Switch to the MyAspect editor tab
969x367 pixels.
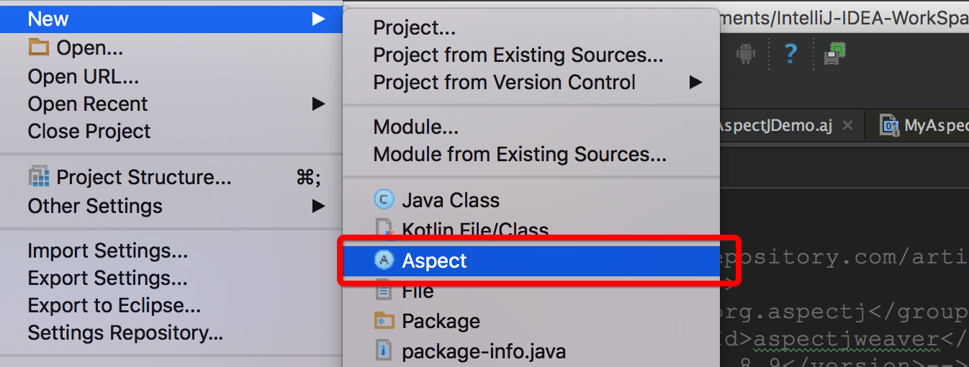(924, 125)
